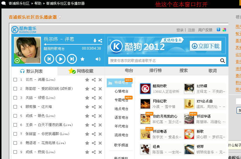Select 心情电台 category

tap(121, 91)
